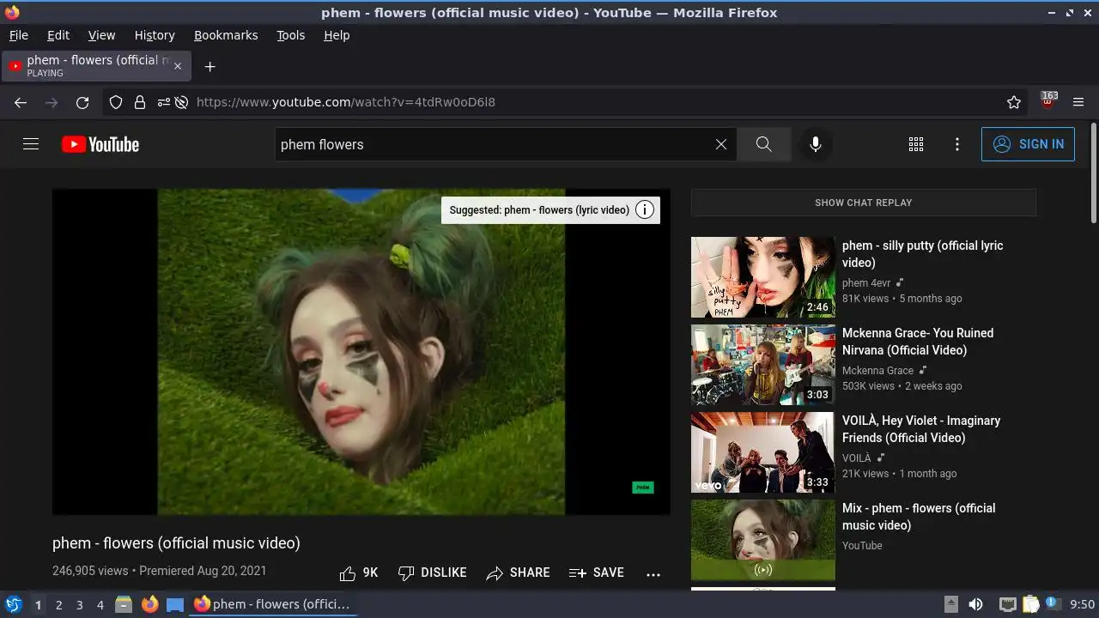1099x618 pixels.
Task: Open more actions ellipsis below video
Action: (653, 573)
